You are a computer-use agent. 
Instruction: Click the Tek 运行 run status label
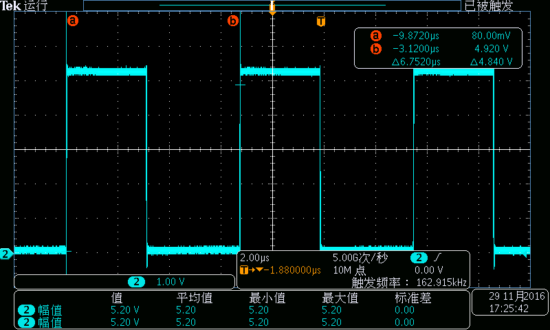click(24, 5)
